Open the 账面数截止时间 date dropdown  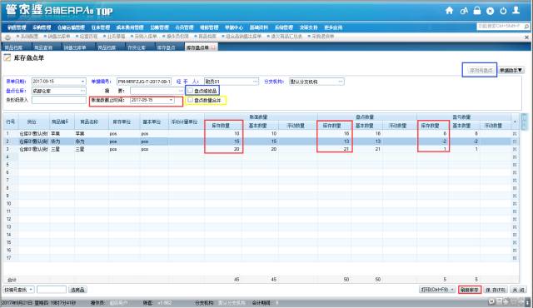click(x=171, y=100)
